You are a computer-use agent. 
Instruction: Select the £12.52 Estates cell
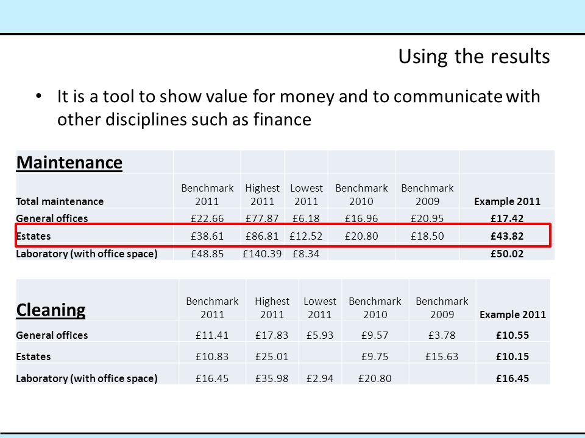306,236
